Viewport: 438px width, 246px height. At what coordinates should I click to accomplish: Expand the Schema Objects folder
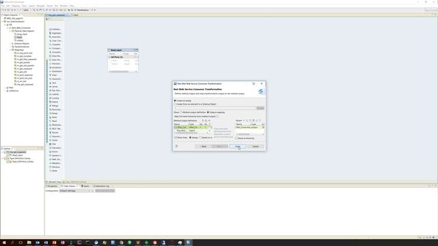[x=10, y=44]
